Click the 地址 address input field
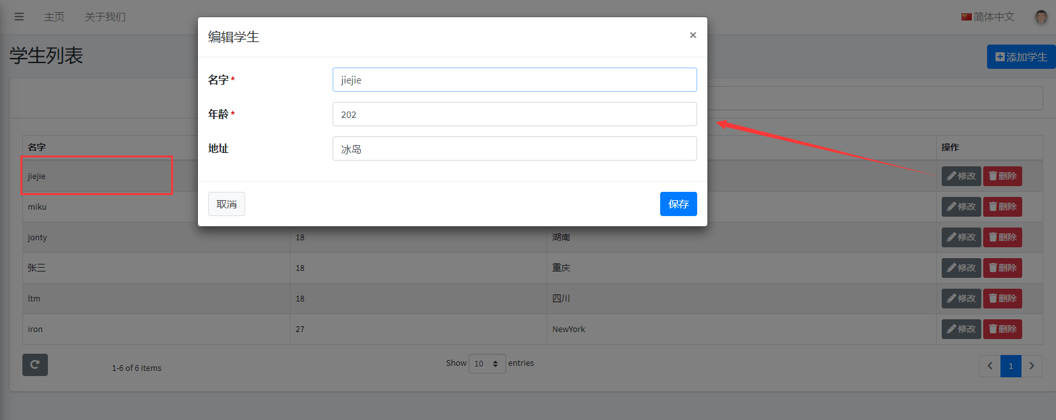This screenshot has width=1056, height=420. (514, 148)
